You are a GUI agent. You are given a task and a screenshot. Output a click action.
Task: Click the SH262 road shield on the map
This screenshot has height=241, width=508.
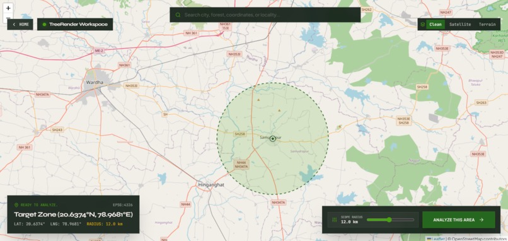(x=366, y=9)
